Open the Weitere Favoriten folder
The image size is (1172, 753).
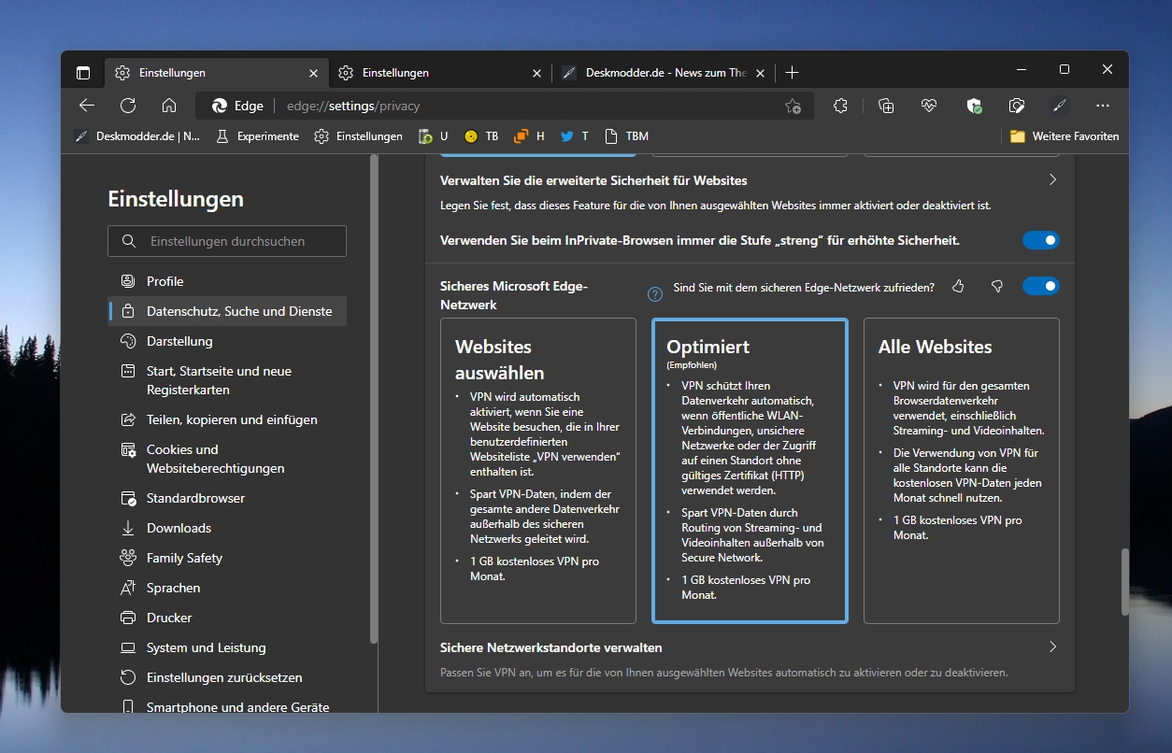click(1065, 136)
